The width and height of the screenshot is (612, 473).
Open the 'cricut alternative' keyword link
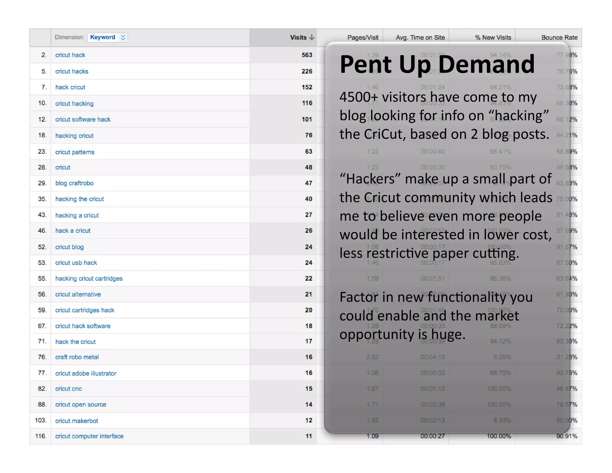pos(78,294)
